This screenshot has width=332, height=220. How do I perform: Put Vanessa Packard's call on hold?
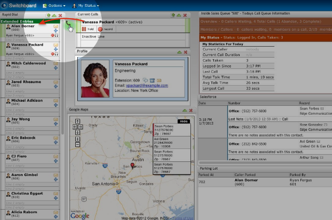pos(88,29)
